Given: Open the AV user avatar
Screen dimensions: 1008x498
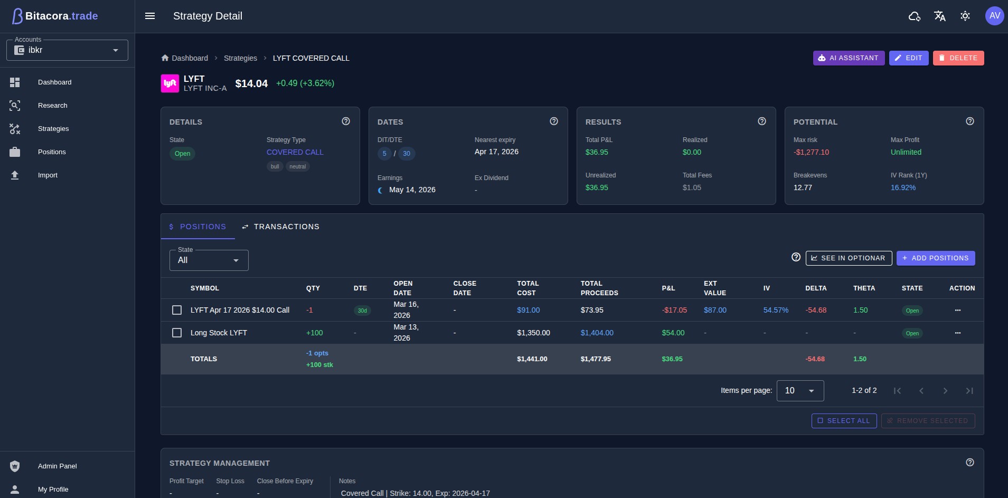Looking at the screenshot, I should click(994, 16).
